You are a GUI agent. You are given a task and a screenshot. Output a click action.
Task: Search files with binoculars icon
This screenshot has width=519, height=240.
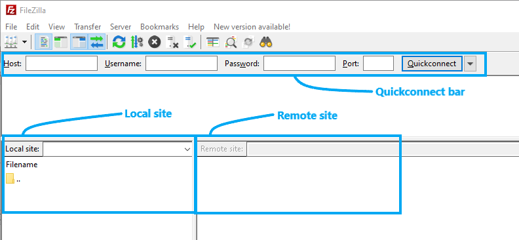(266, 42)
